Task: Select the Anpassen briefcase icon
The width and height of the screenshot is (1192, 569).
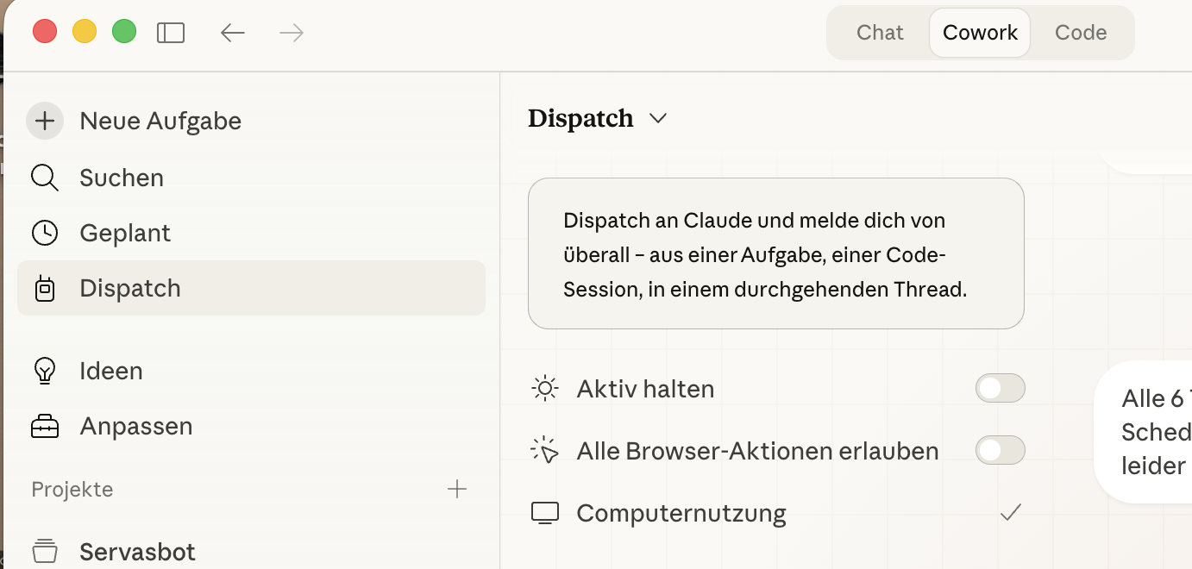Action: click(44, 426)
